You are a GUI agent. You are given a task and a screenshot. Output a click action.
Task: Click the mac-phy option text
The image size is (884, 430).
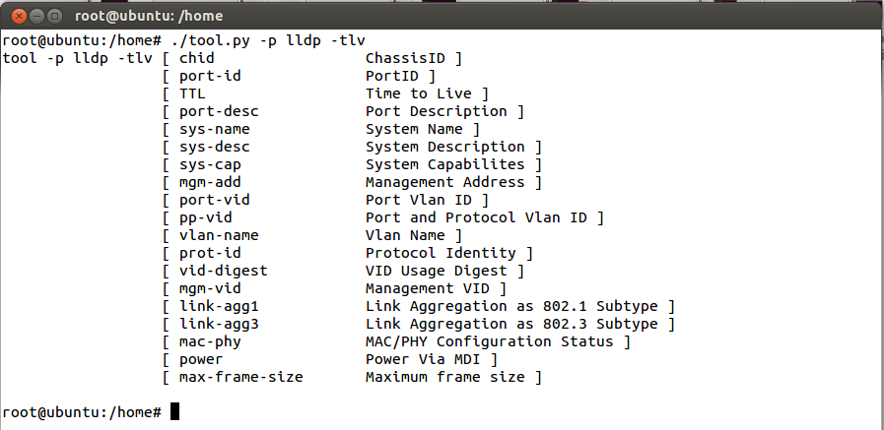tap(210, 341)
